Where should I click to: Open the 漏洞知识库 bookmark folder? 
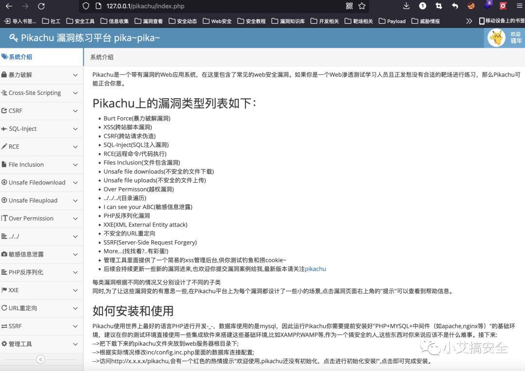[288, 21]
